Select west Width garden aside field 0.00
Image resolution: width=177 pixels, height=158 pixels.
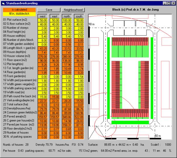(x=42, y=45)
